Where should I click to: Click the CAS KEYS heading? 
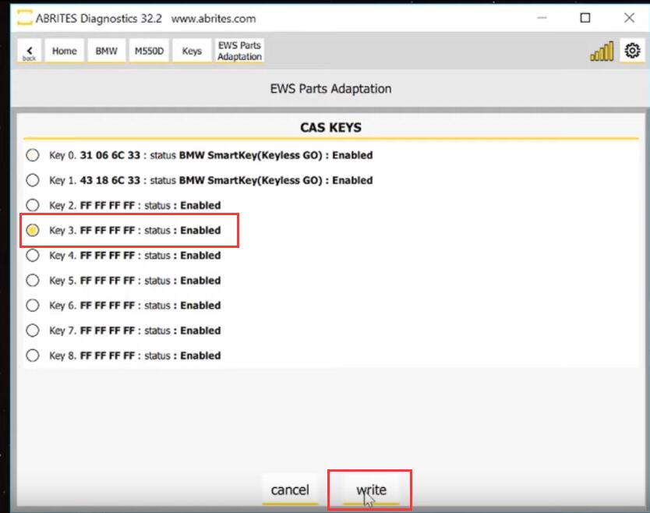click(x=330, y=127)
